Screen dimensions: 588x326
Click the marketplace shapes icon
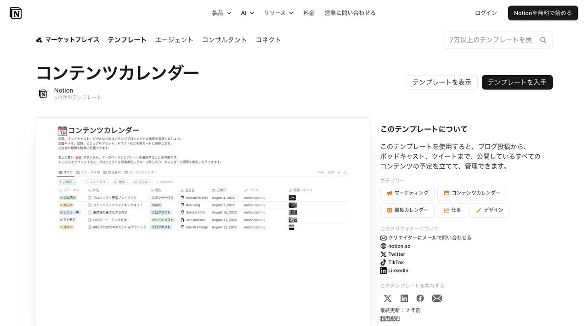pyautogui.click(x=39, y=40)
